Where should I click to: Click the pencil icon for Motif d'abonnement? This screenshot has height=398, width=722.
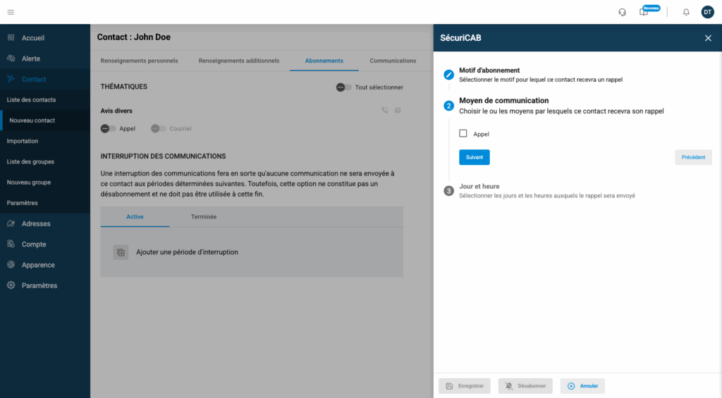pos(449,75)
